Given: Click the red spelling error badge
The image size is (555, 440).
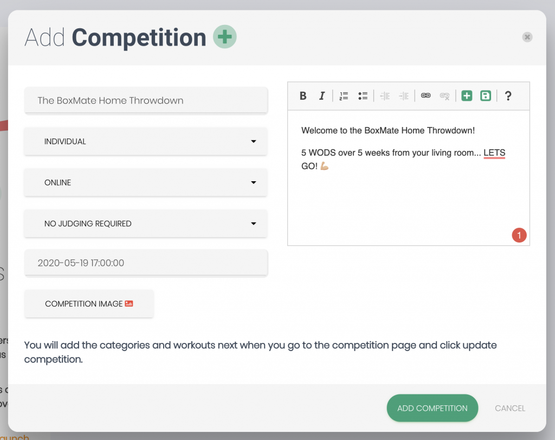Looking at the screenshot, I should pyautogui.click(x=519, y=235).
